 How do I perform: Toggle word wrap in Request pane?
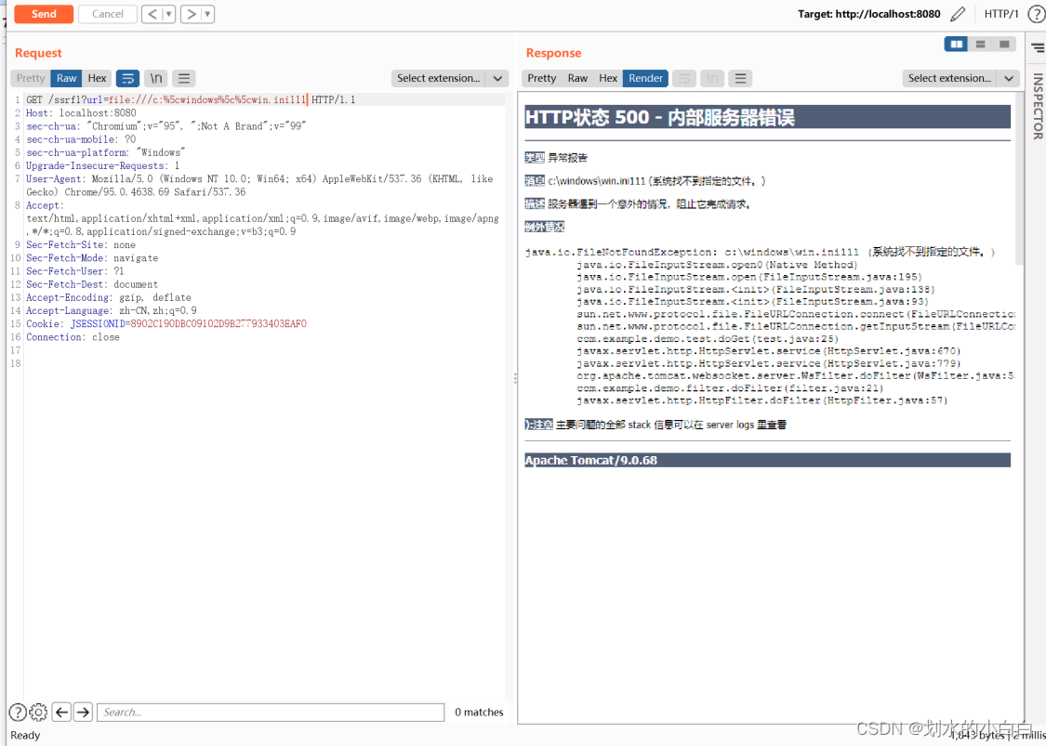coord(128,78)
